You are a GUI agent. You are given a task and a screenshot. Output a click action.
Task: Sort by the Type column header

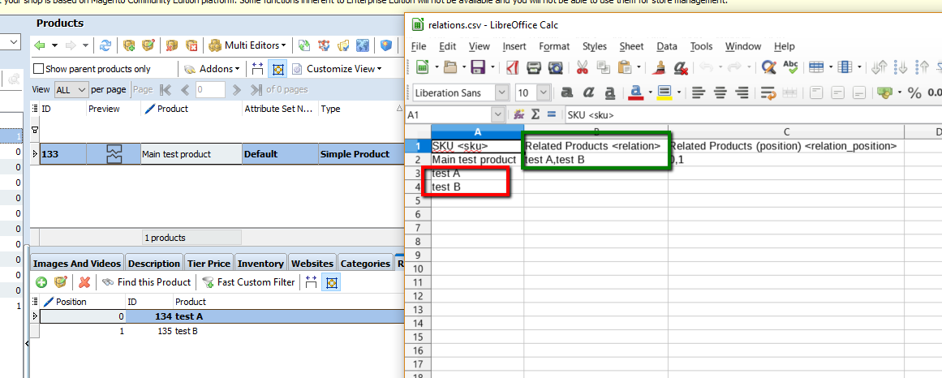[360, 109]
